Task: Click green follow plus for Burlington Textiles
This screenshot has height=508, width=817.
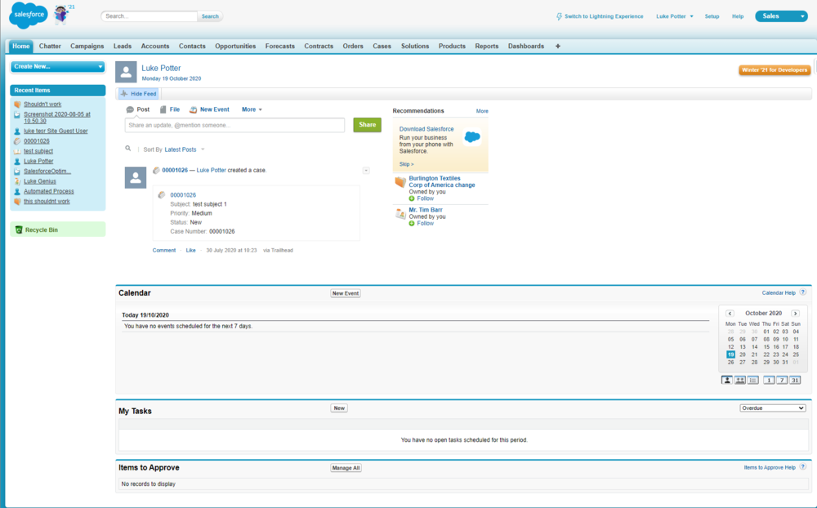Action: (412, 198)
